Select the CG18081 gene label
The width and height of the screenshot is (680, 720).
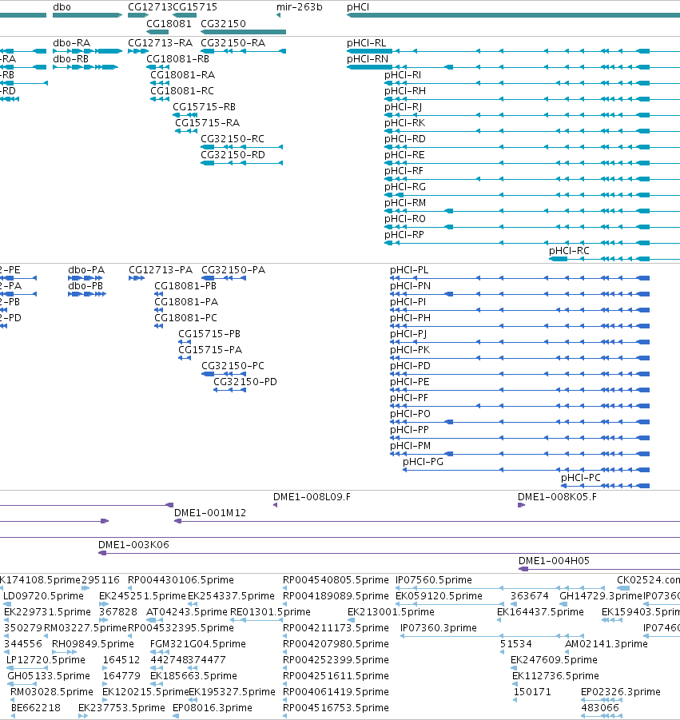coord(169,24)
